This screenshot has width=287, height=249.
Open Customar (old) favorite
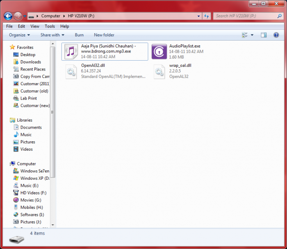pyautogui.click(x=31, y=91)
